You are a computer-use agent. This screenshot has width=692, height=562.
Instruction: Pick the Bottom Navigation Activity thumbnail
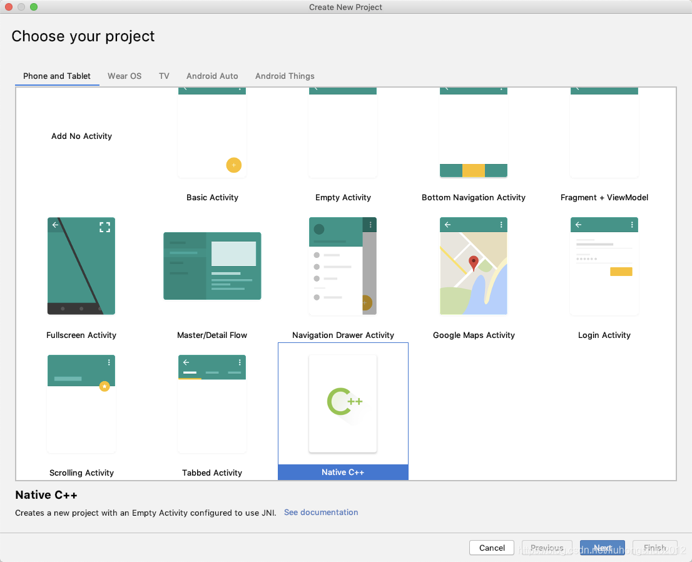click(474, 133)
